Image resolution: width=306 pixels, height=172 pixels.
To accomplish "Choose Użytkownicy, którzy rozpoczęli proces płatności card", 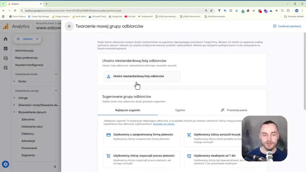I will [x=142, y=159].
